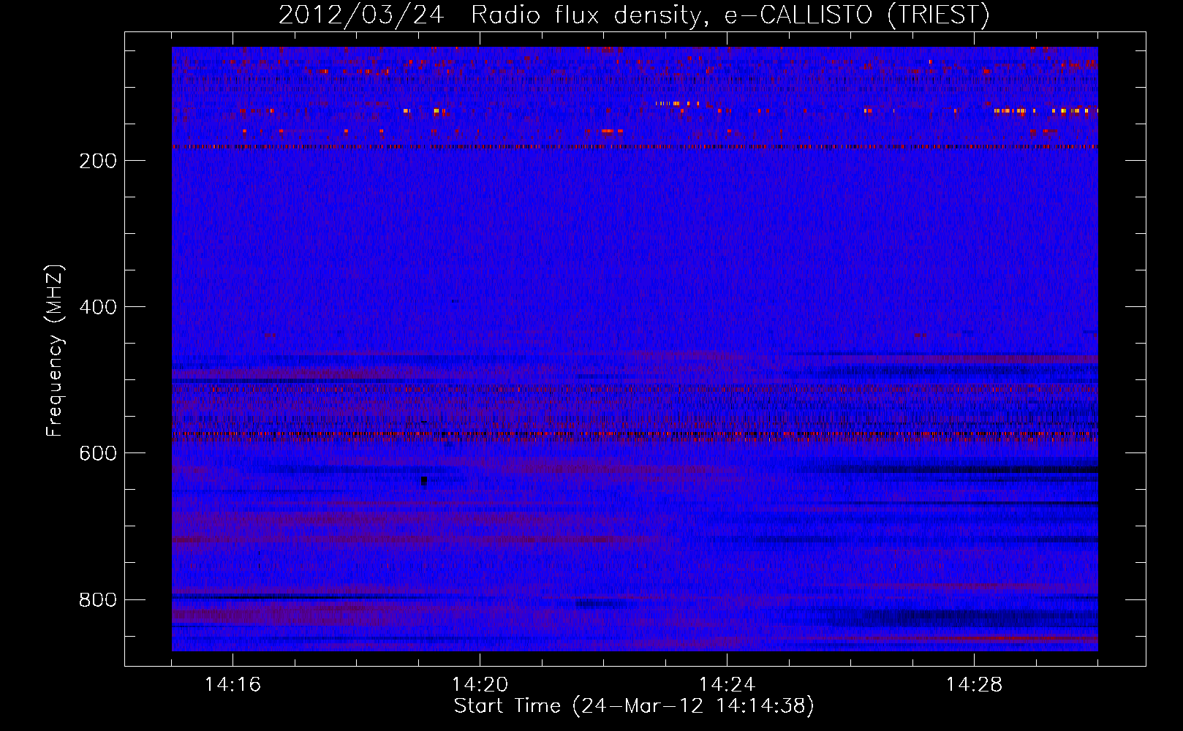Click the 600 frequency tick label
Viewport: 1183px width, 731px height.
click(98, 453)
